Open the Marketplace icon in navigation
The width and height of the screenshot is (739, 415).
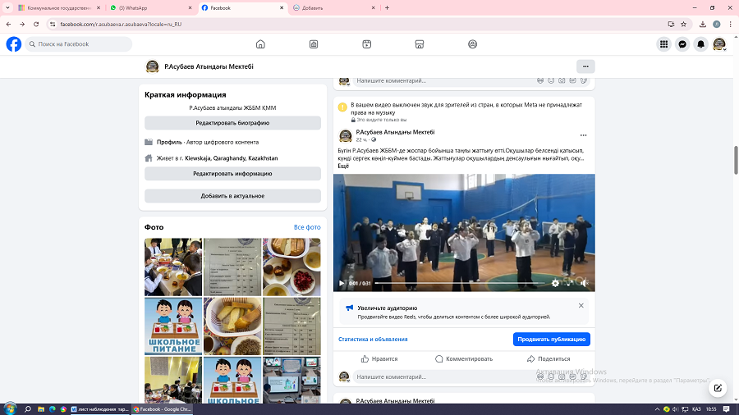(420, 44)
